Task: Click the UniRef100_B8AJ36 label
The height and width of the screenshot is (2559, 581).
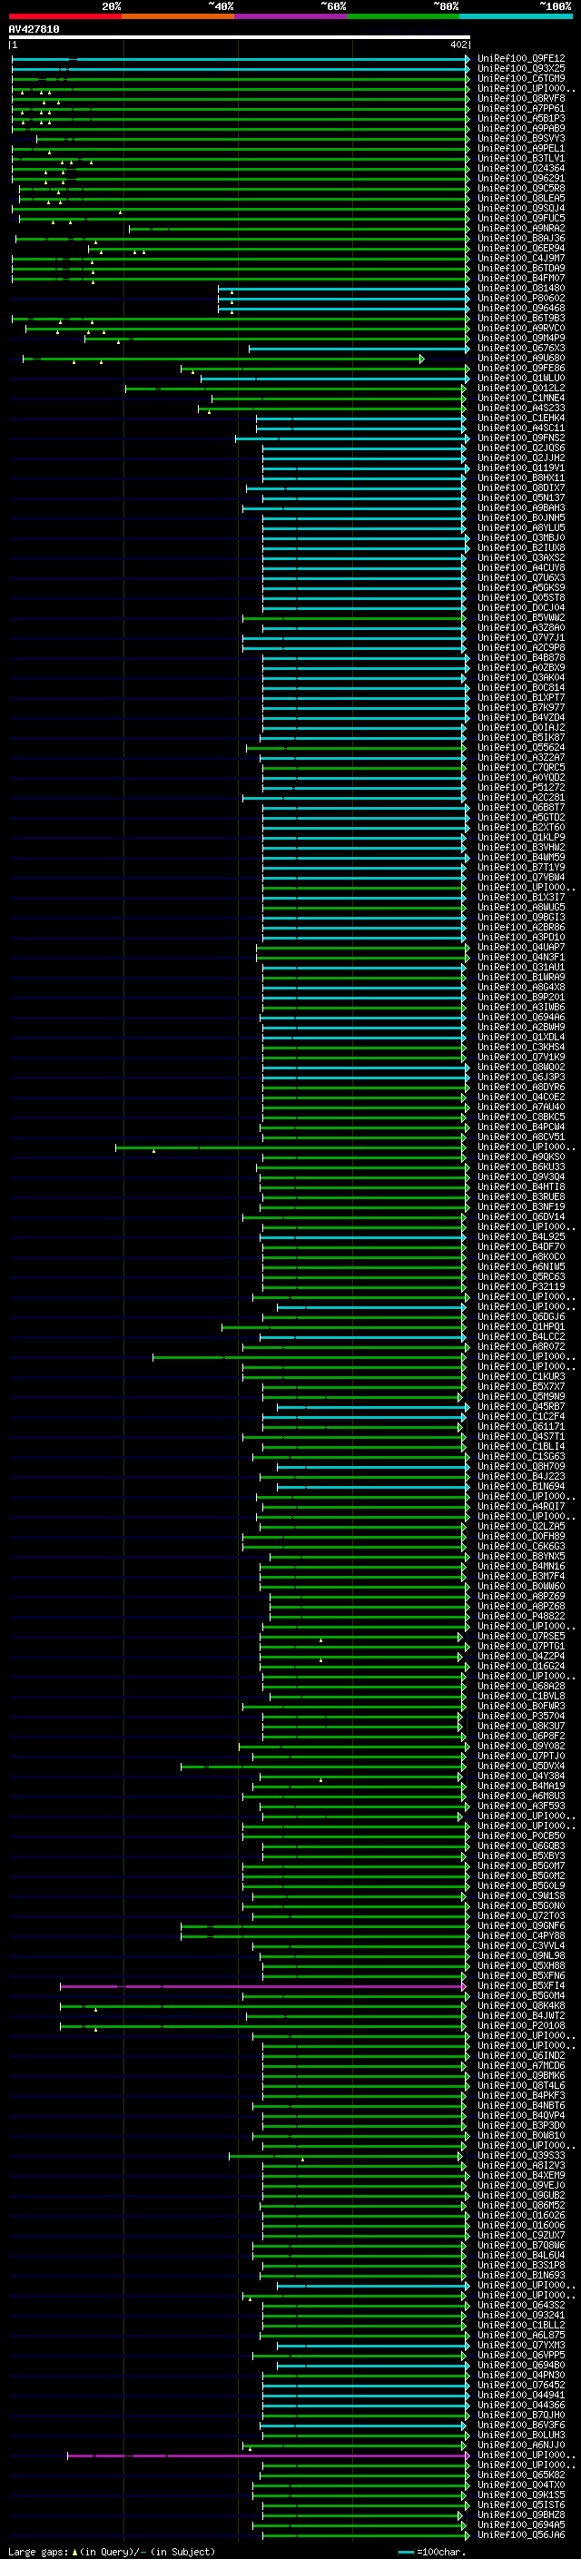Action: click(x=521, y=239)
